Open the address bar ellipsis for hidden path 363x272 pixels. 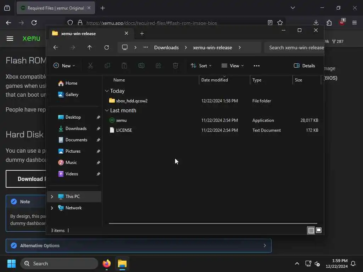[x=146, y=47]
